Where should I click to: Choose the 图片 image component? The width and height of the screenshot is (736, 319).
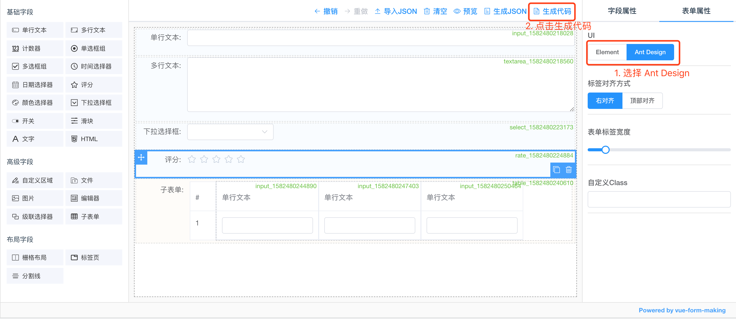(x=35, y=198)
